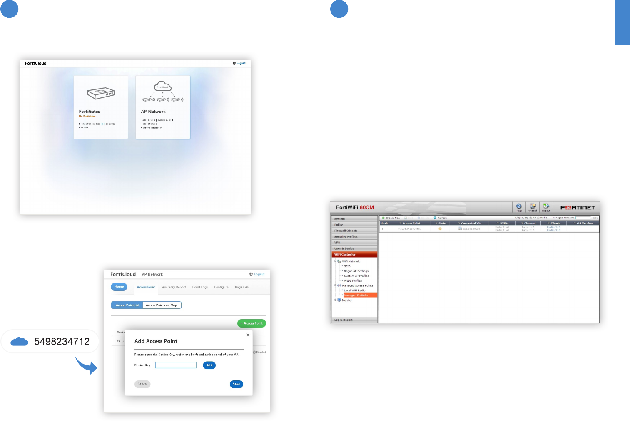This screenshot has height=422, width=630.
Task: Click the green + Access Point button
Action: tap(252, 323)
